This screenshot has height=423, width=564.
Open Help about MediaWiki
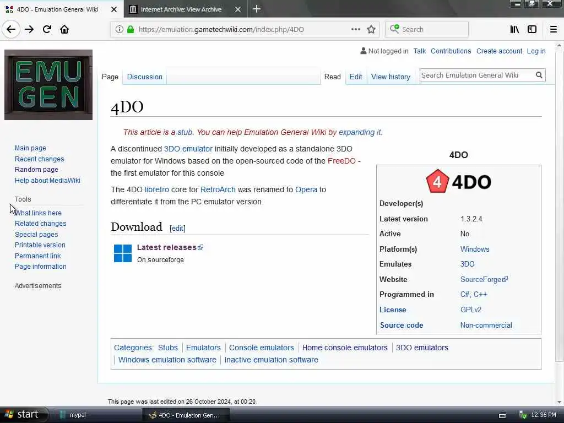click(x=47, y=180)
